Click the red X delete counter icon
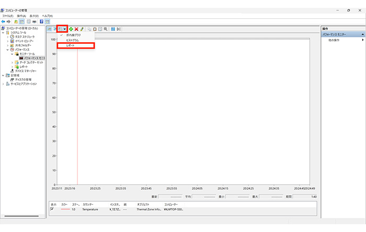This screenshot has height=232, width=366. coord(77,29)
